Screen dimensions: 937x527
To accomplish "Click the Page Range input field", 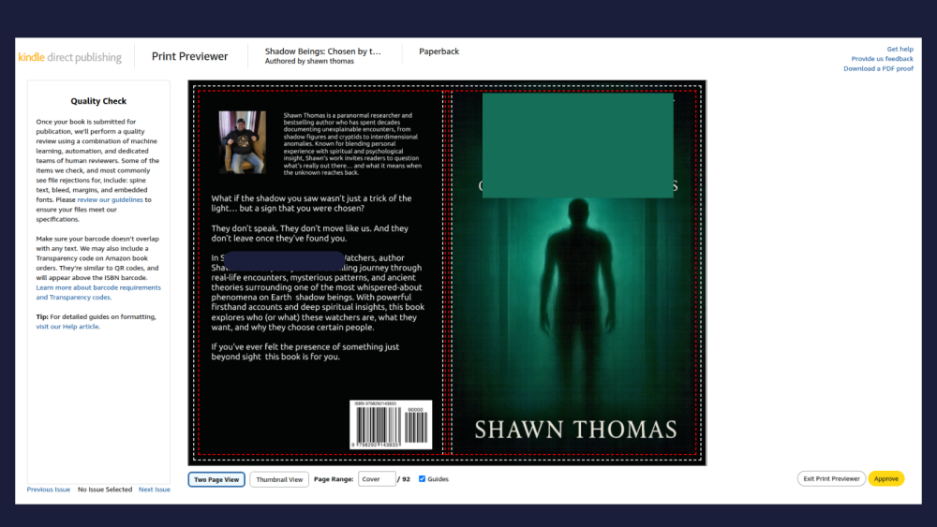I will coord(376,479).
